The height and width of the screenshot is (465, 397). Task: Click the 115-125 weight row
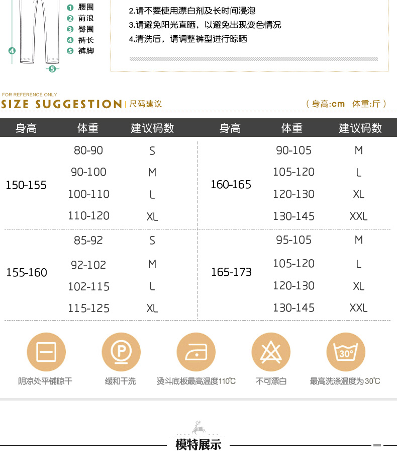[88, 308]
